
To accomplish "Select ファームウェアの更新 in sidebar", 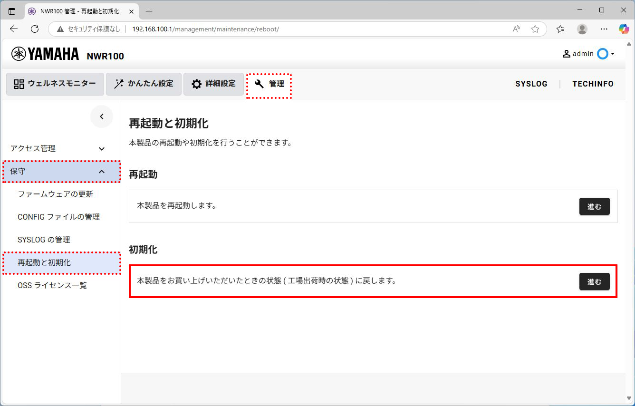I will [55, 194].
